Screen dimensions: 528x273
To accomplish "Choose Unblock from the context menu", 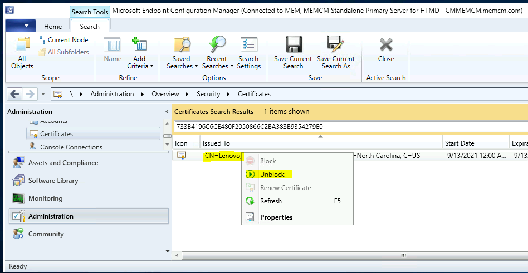I will coord(297,175).
